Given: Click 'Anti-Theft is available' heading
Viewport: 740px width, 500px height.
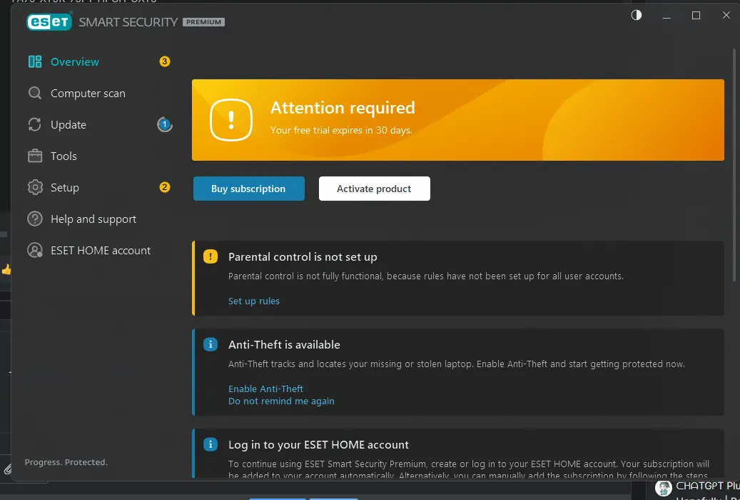Looking at the screenshot, I should pos(284,344).
